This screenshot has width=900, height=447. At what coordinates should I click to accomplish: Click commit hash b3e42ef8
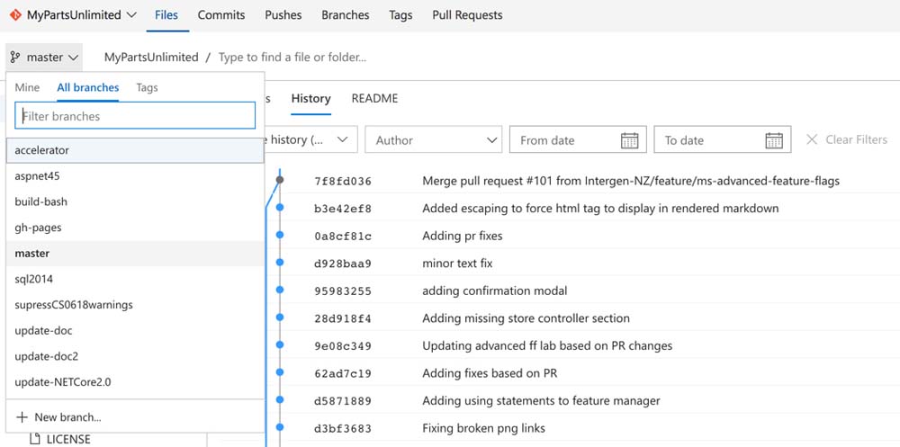pos(342,209)
